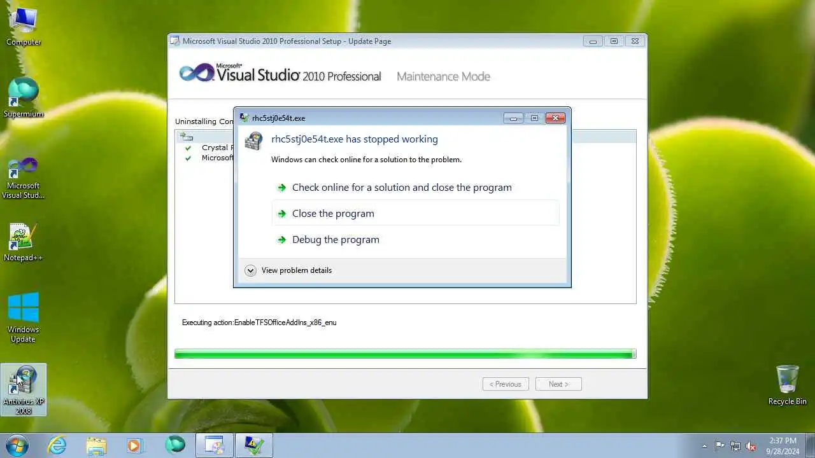This screenshot has width=815, height=458.
Task: Select the Notepad++ desktop icon
Action: pos(24,242)
